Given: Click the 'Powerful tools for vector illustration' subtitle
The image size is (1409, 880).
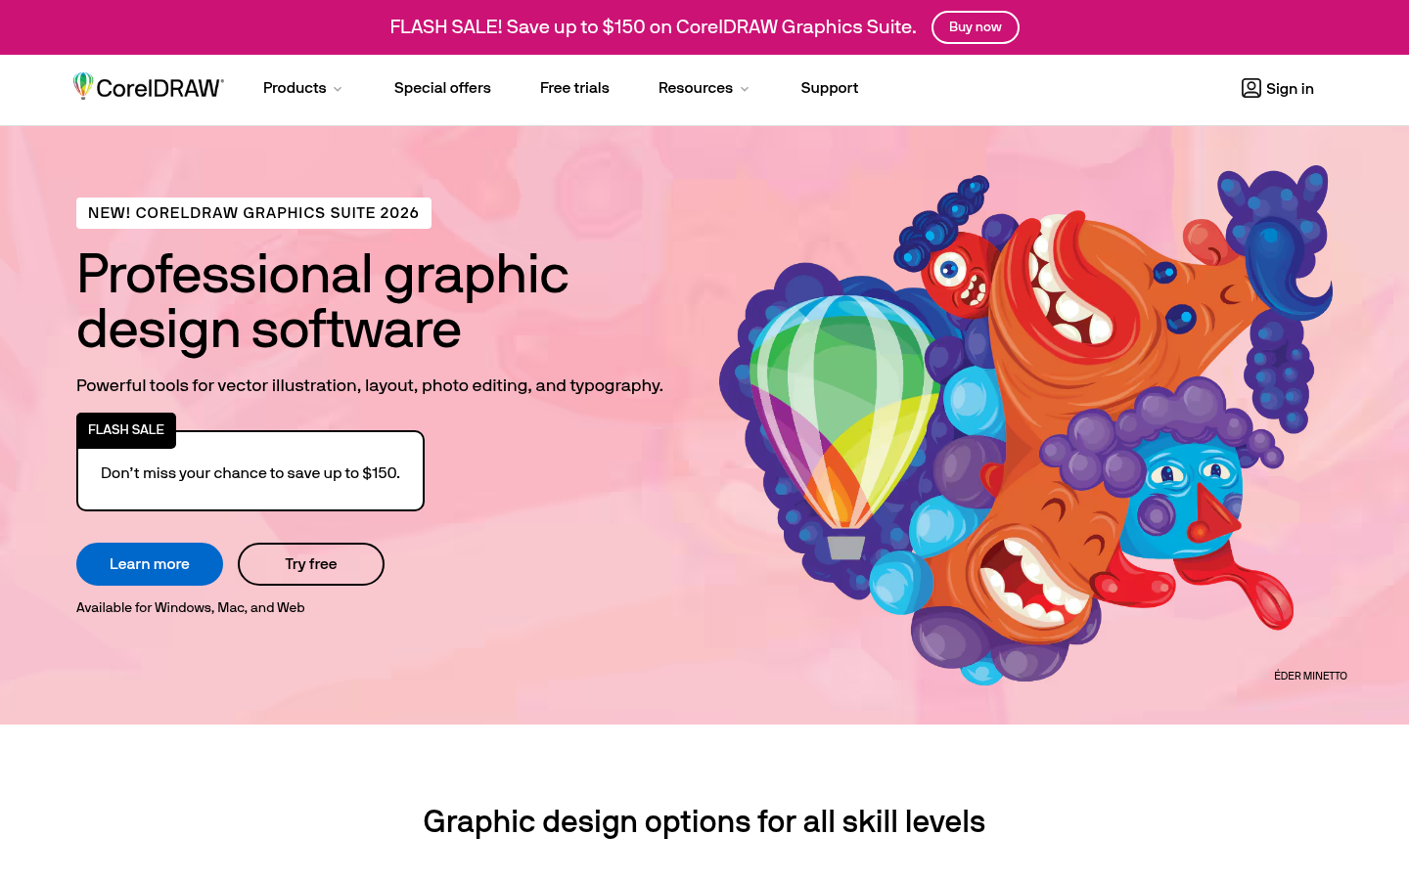Looking at the screenshot, I should [x=370, y=385].
